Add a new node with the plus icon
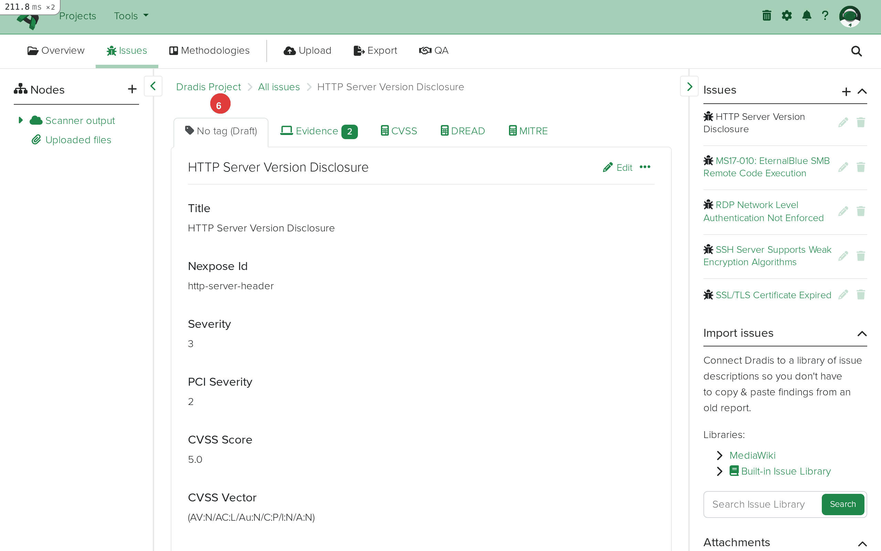The image size is (881, 551). pos(132,89)
